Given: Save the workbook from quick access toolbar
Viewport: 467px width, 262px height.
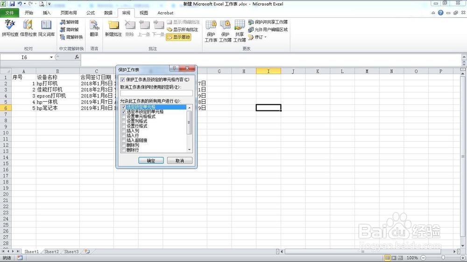Looking at the screenshot, I should (12, 4).
